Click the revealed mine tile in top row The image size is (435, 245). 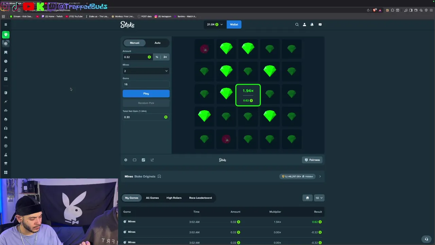204,49
